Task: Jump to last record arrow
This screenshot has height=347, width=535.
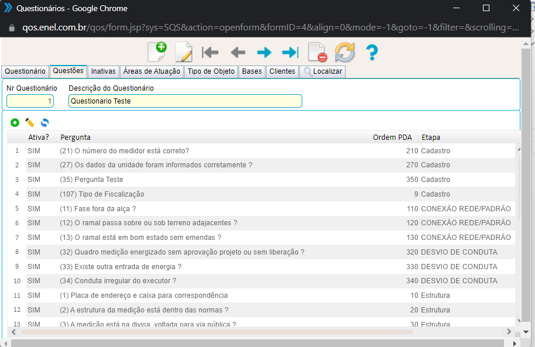Action: point(291,53)
